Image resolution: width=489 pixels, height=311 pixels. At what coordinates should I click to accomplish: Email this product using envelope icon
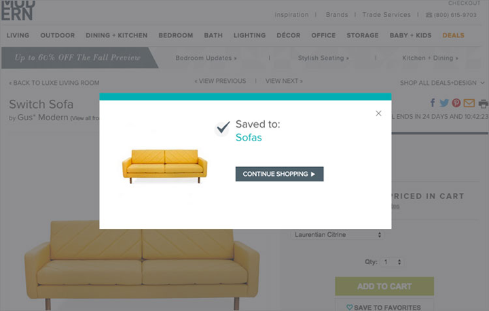pos(469,103)
